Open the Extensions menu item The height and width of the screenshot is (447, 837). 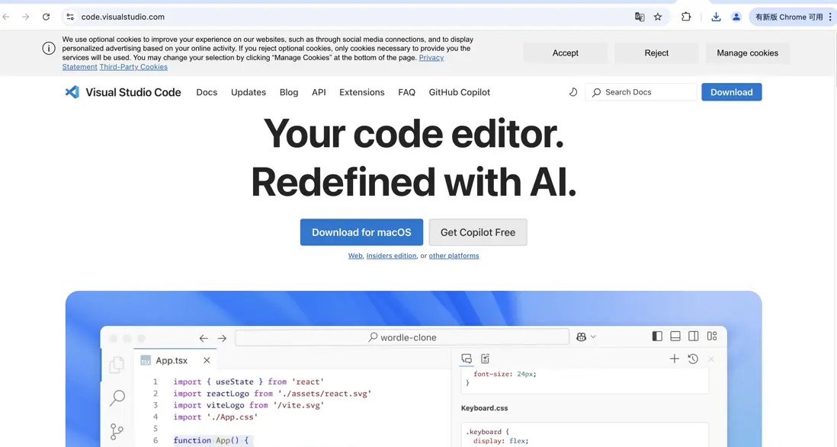pos(362,92)
